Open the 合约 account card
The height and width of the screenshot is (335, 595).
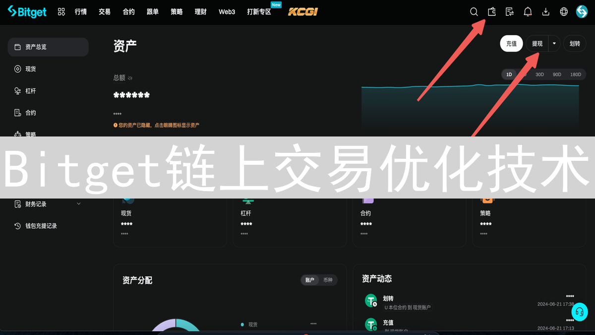(x=410, y=222)
